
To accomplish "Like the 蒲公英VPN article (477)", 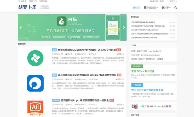I will pos(120,79).
